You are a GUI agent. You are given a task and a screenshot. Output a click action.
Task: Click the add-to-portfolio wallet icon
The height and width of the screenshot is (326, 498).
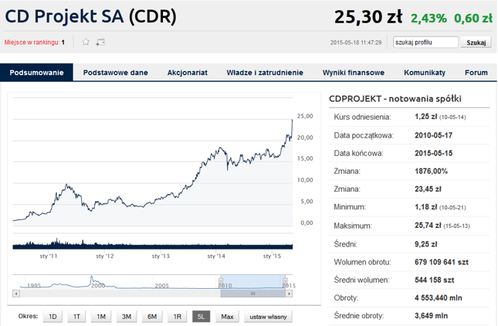tap(100, 42)
